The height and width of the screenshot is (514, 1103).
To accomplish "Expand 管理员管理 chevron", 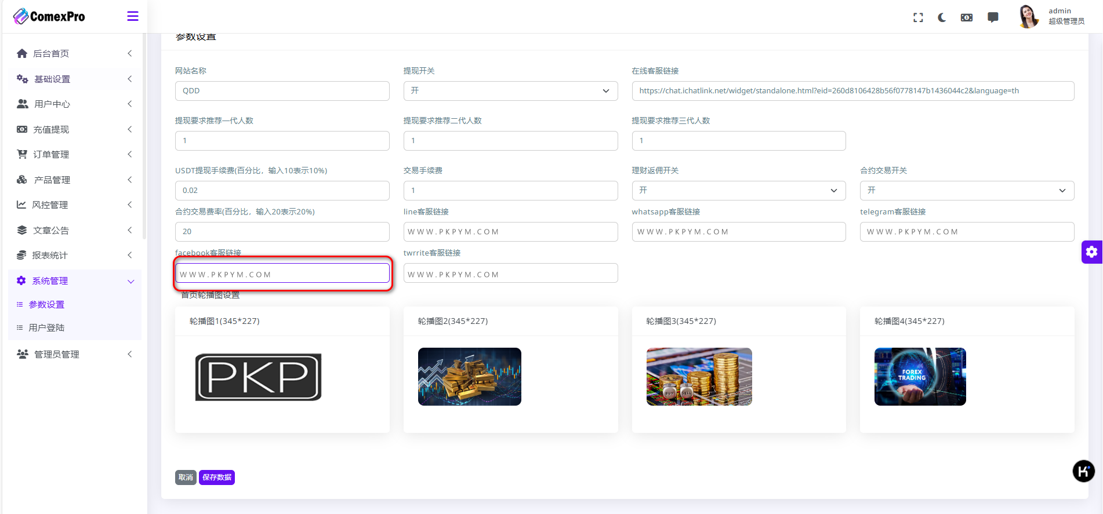I will pyautogui.click(x=130, y=354).
